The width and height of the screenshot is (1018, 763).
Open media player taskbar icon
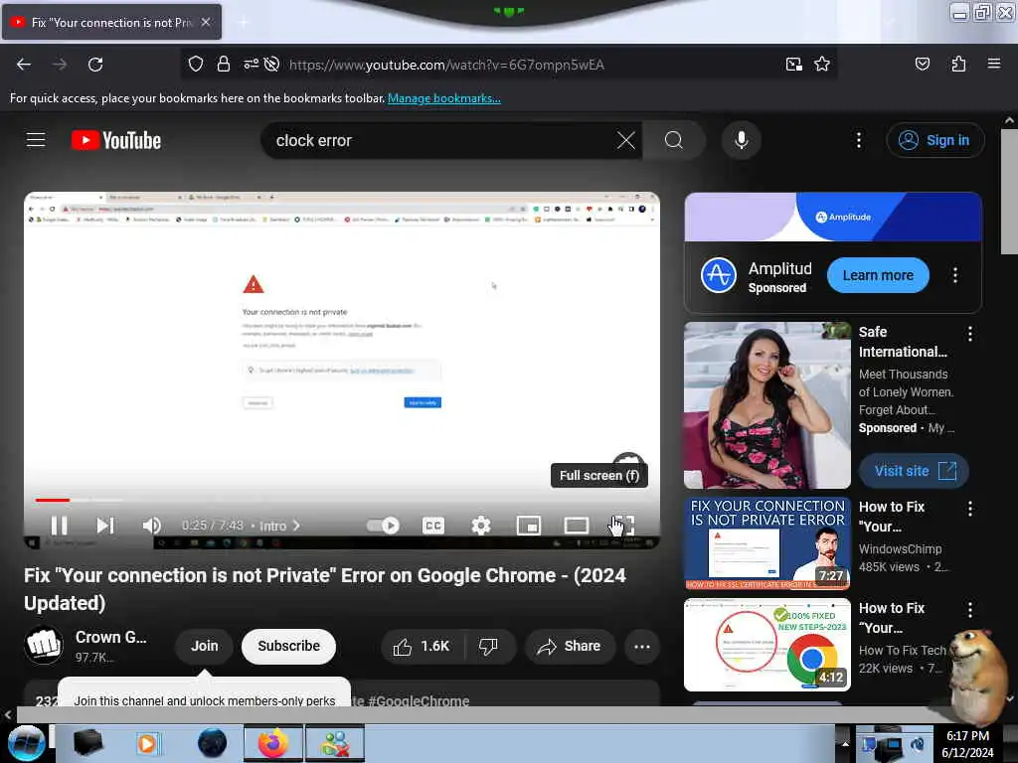[x=147, y=743]
